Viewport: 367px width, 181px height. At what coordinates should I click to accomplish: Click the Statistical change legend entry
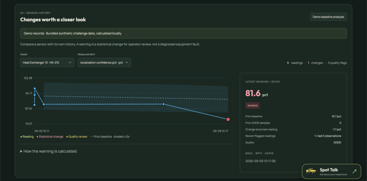point(50,137)
